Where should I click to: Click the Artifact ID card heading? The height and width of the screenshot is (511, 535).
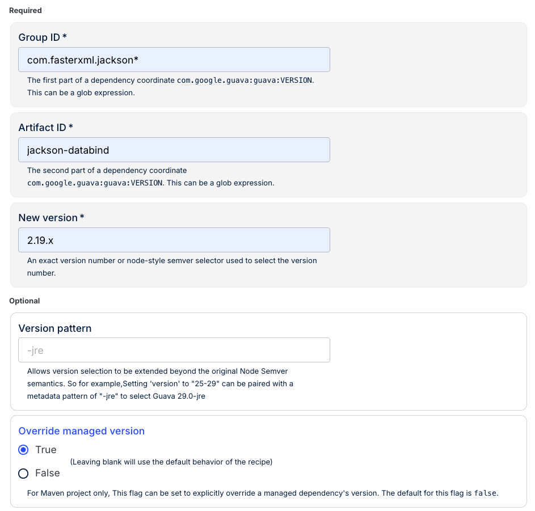click(45, 128)
